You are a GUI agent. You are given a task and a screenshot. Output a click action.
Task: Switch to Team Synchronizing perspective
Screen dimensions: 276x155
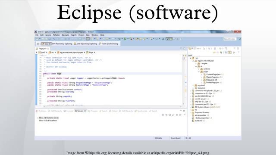coord(108,44)
